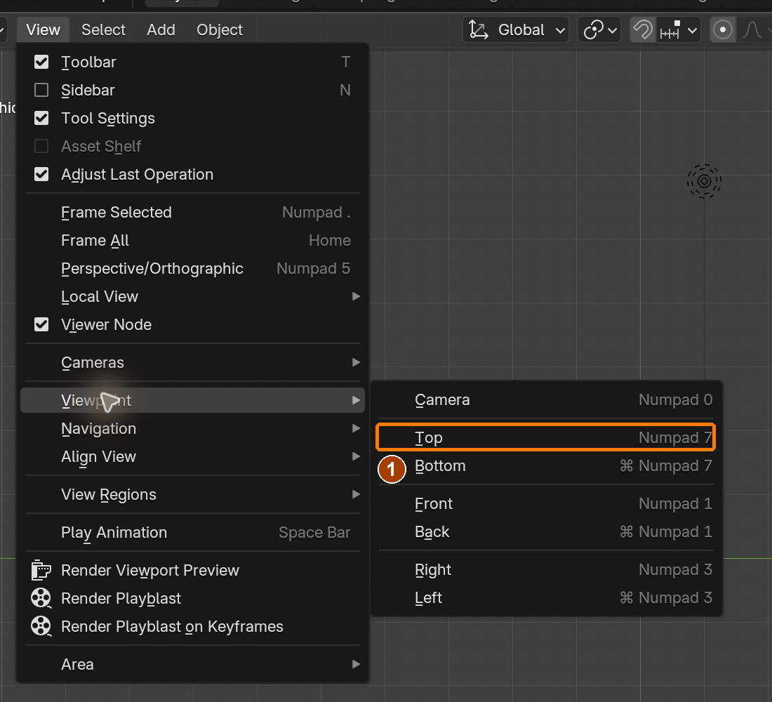Expand the View Regions submenu

click(192, 495)
